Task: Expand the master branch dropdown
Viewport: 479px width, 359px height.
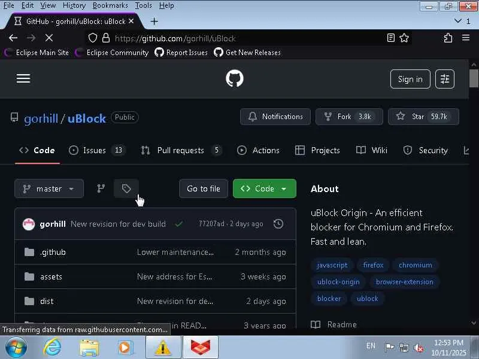Action: [x=49, y=188]
